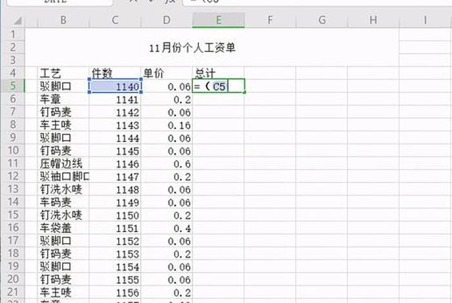
Task: Click 钉洗水唛 in row 15
Action: [63, 215]
